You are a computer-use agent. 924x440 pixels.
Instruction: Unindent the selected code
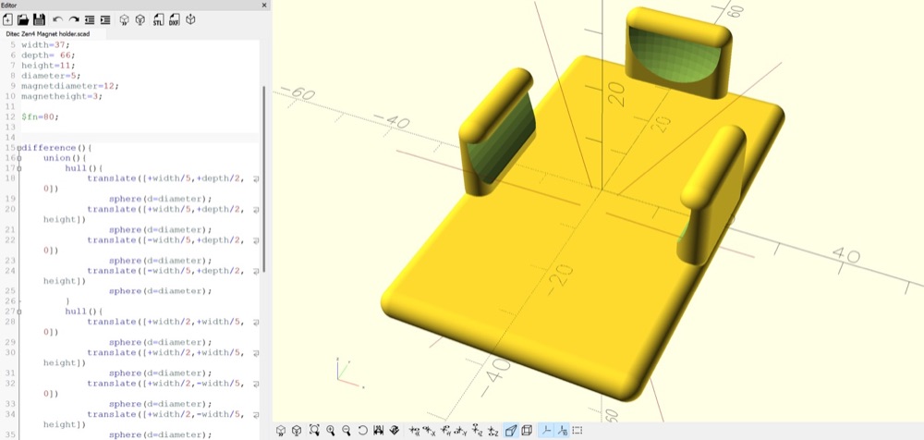(x=90, y=19)
